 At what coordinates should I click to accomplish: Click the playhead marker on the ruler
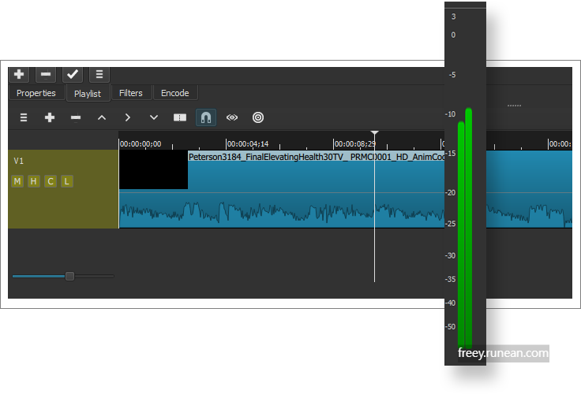[375, 133]
